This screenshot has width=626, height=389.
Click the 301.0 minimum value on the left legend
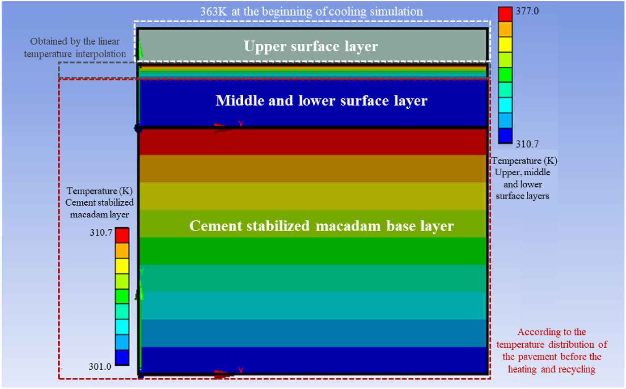point(100,367)
